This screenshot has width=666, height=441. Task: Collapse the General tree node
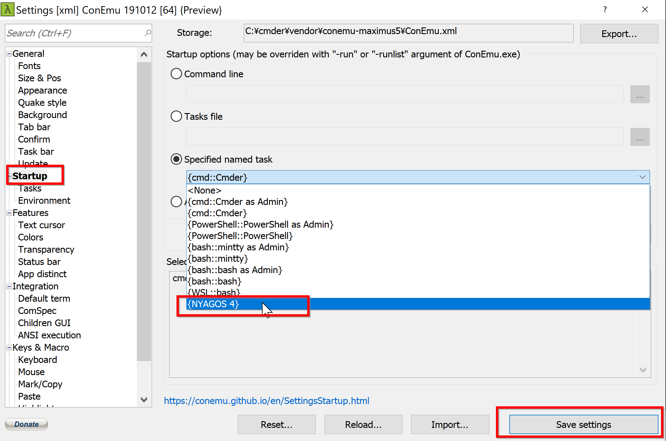point(9,54)
